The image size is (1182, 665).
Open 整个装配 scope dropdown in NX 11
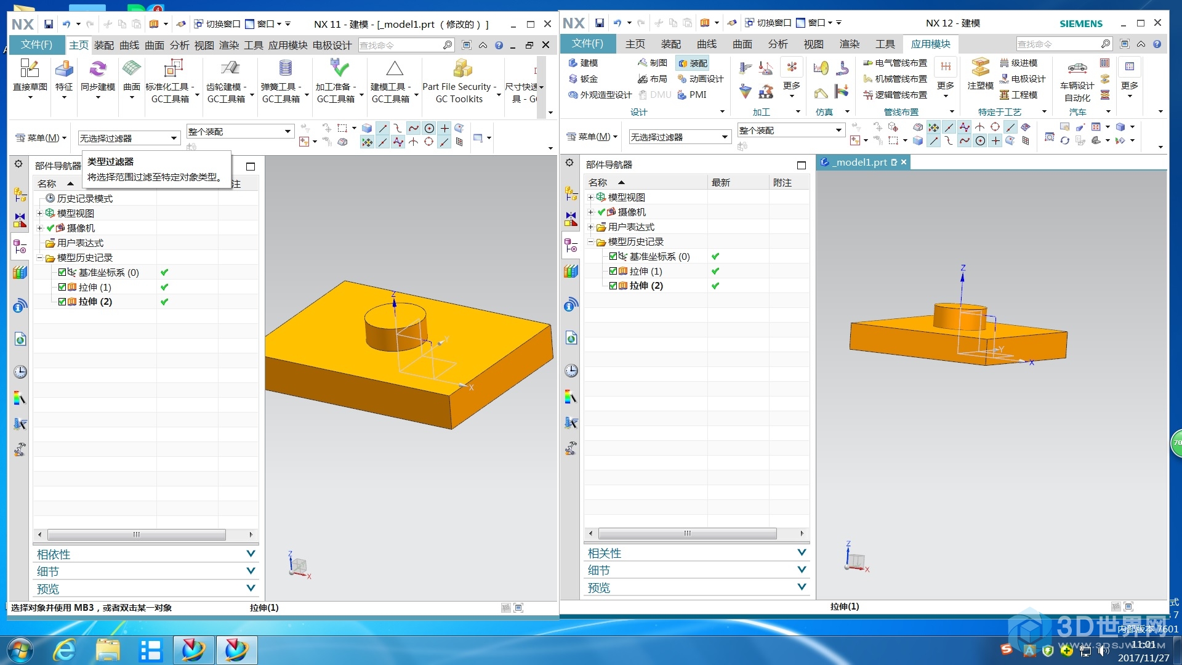[x=239, y=131]
